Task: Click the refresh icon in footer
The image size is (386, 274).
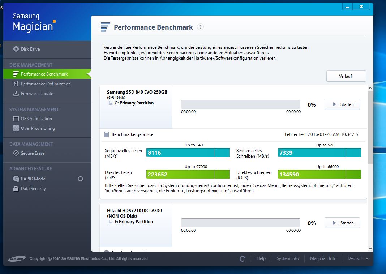Action: tap(243, 258)
